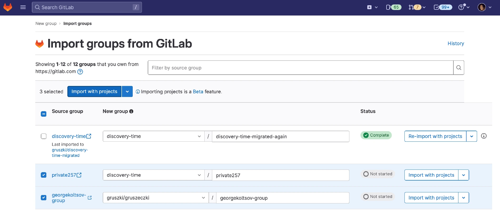Expand Re-import options dropdown arrow
Screen dimensions: 500x210
(472, 136)
